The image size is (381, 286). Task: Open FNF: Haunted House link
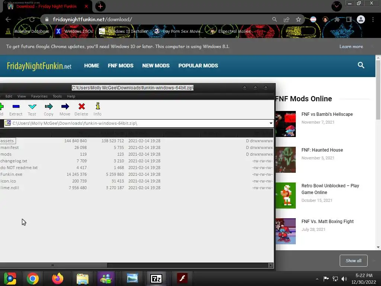click(322, 150)
